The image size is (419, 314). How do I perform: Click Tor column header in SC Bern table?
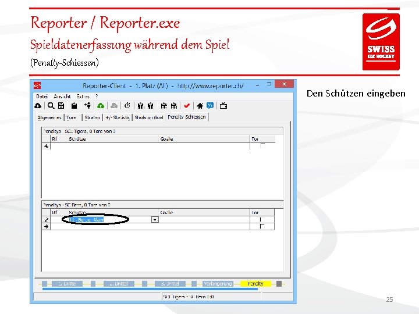pos(262,213)
